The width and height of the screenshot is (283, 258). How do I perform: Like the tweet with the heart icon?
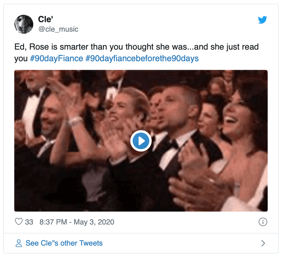click(19, 222)
